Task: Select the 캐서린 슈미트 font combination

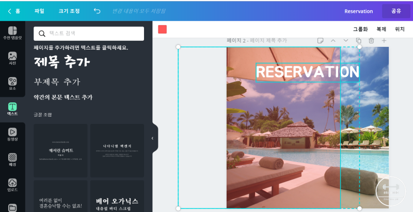Action: 60,151
